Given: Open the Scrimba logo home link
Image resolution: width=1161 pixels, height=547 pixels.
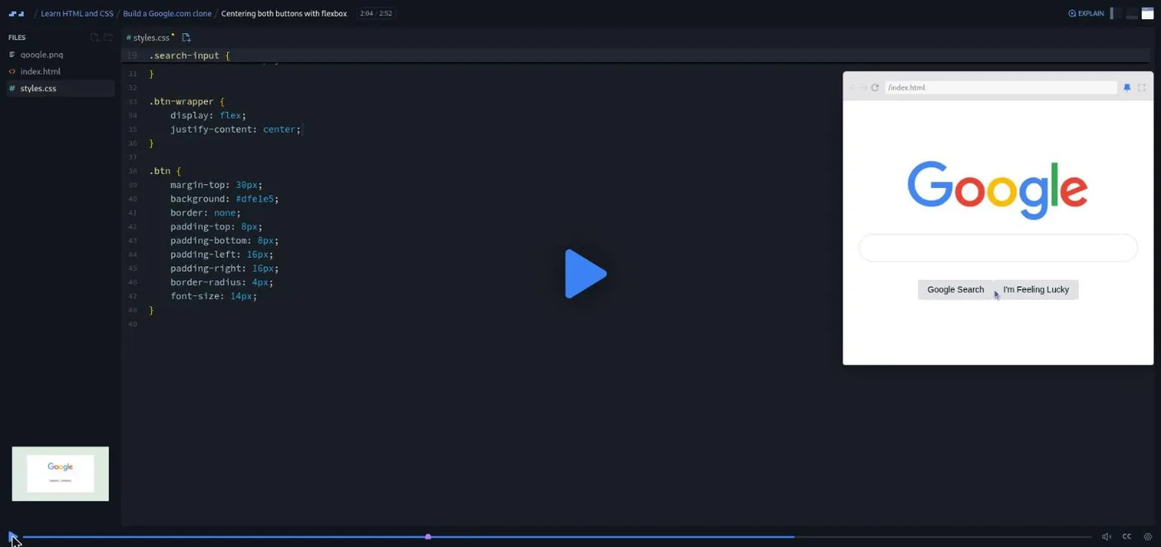Looking at the screenshot, I should (17, 13).
